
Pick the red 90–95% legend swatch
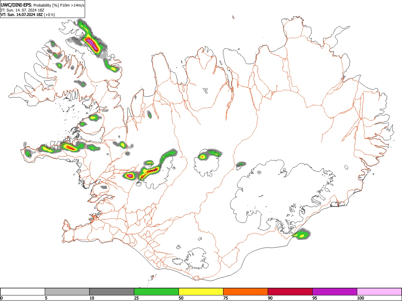coord(290,292)
